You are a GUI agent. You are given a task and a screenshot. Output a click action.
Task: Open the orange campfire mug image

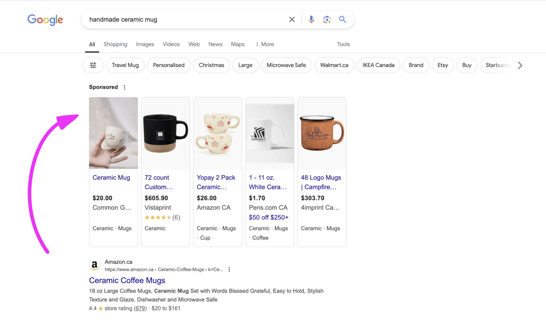coord(322,133)
